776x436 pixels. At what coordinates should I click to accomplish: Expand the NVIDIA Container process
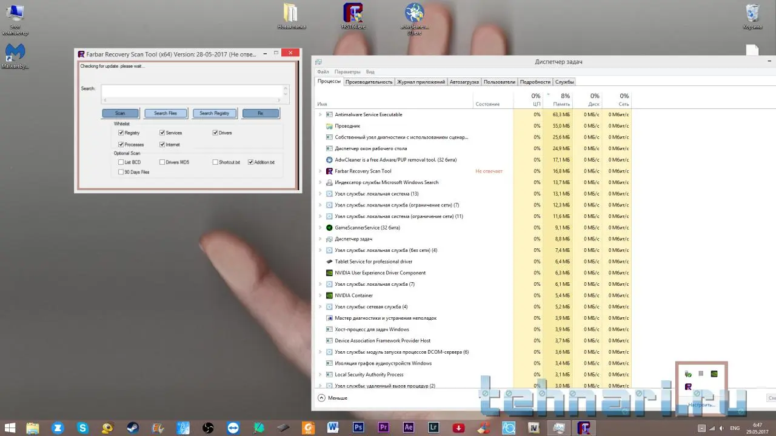pos(320,296)
